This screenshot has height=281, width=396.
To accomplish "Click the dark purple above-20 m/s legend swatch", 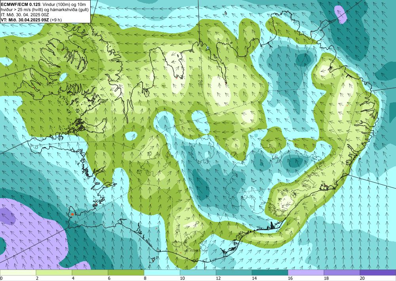I will pos(378,273).
